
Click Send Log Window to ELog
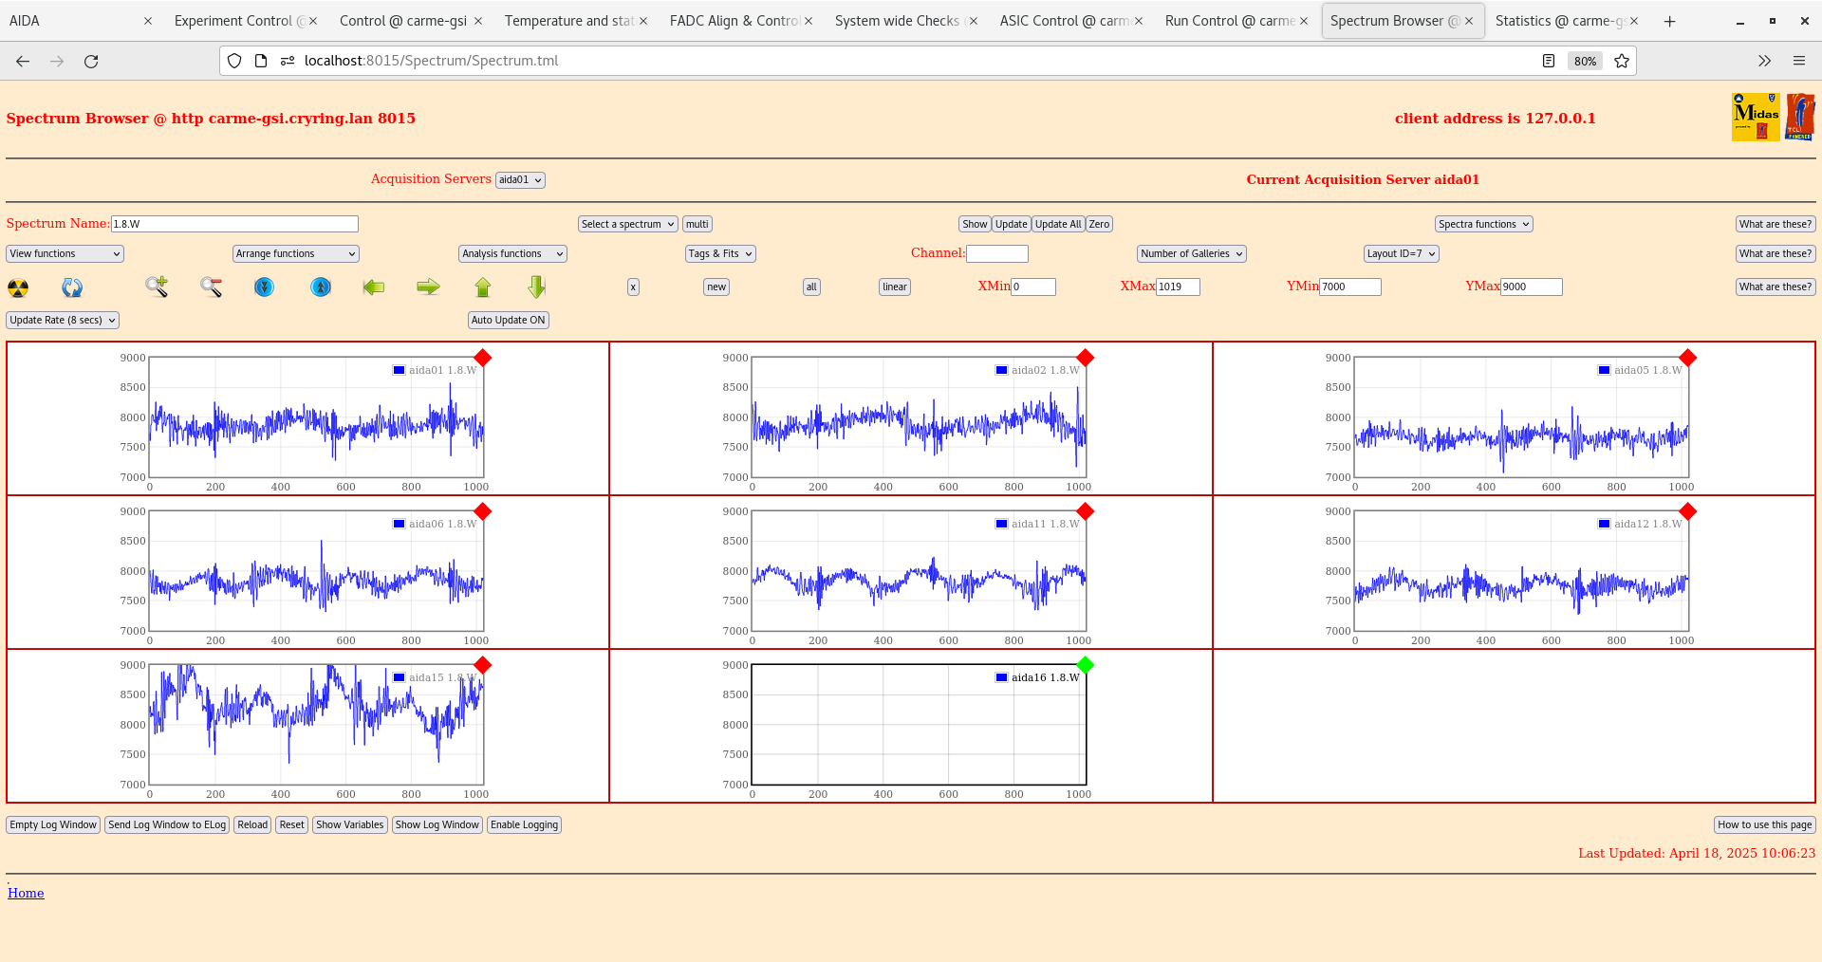click(167, 824)
